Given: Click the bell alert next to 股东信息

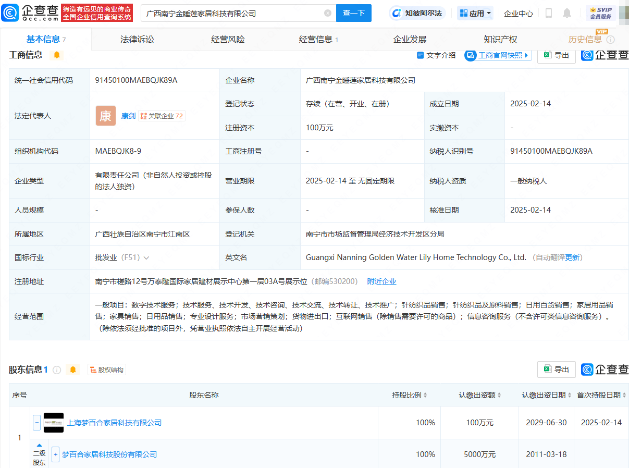Looking at the screenshot, I should [73, 370].
